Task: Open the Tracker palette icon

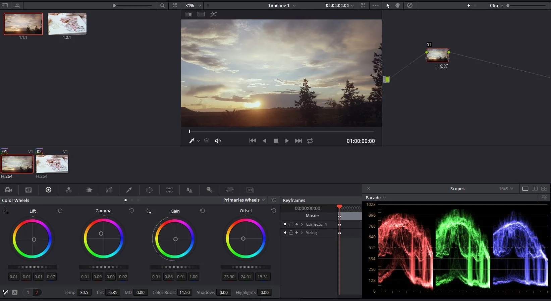Action: pos(169,190)
